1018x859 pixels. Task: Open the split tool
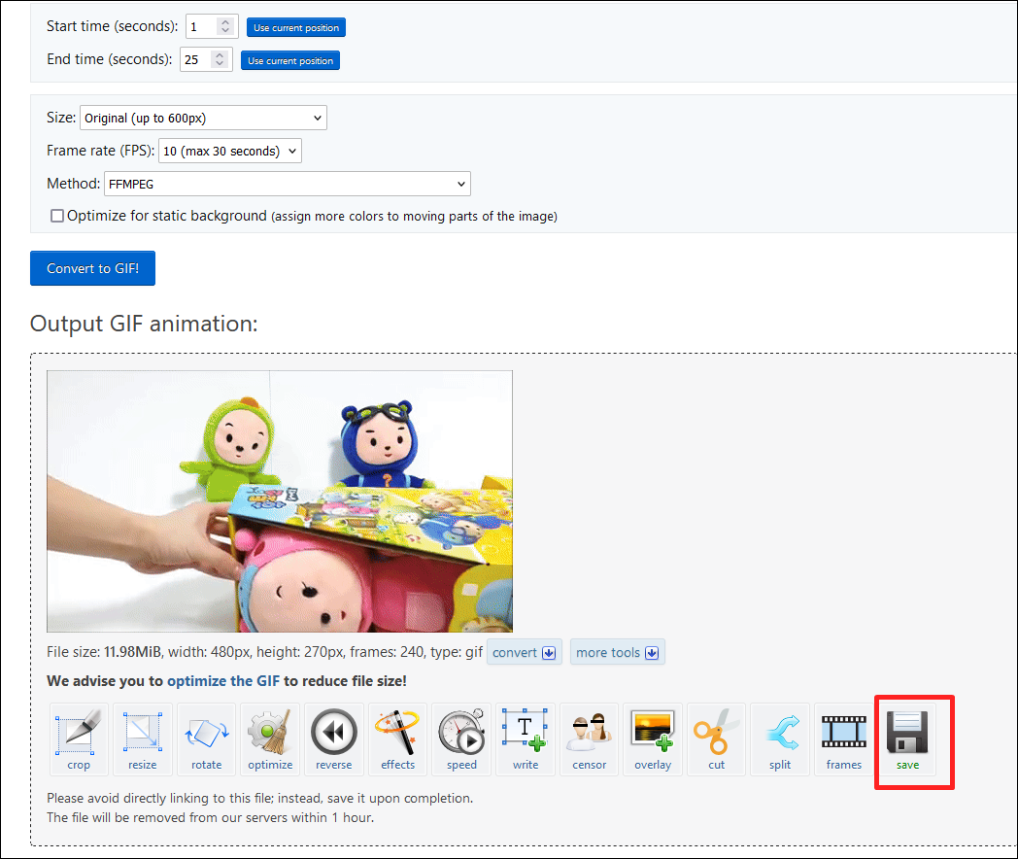click(x=780, y=739)
